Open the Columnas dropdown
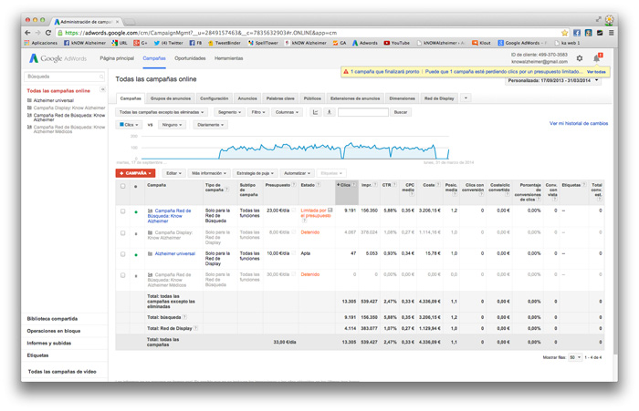639x411 pixels. pyautogui.click(x=287, y=112)
